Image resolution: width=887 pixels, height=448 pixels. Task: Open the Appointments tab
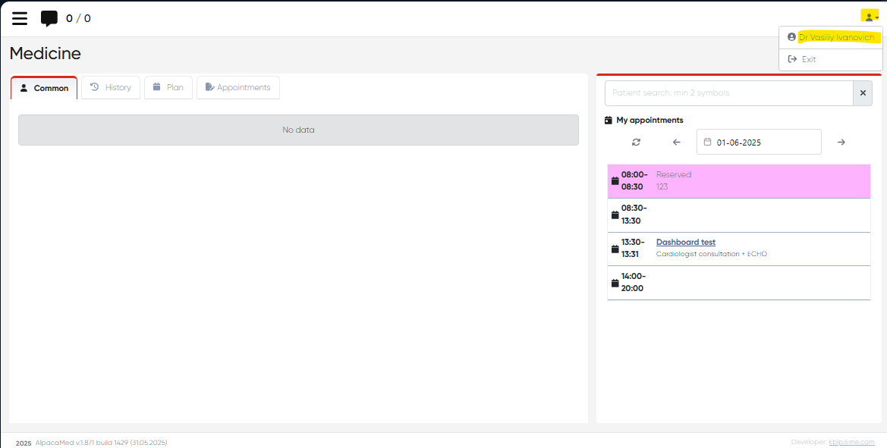pos(237,88)
